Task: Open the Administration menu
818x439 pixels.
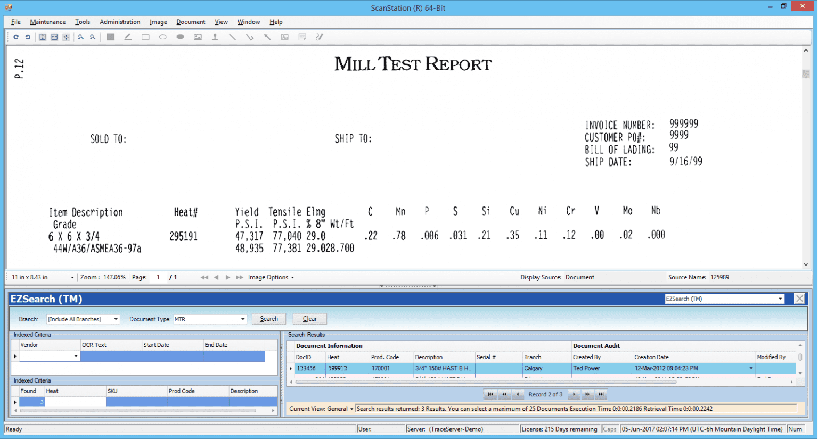Action: [119, 22]
